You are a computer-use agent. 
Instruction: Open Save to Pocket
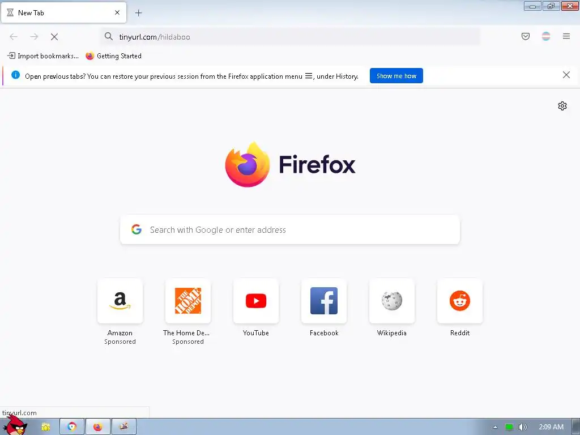click(526, 36)
